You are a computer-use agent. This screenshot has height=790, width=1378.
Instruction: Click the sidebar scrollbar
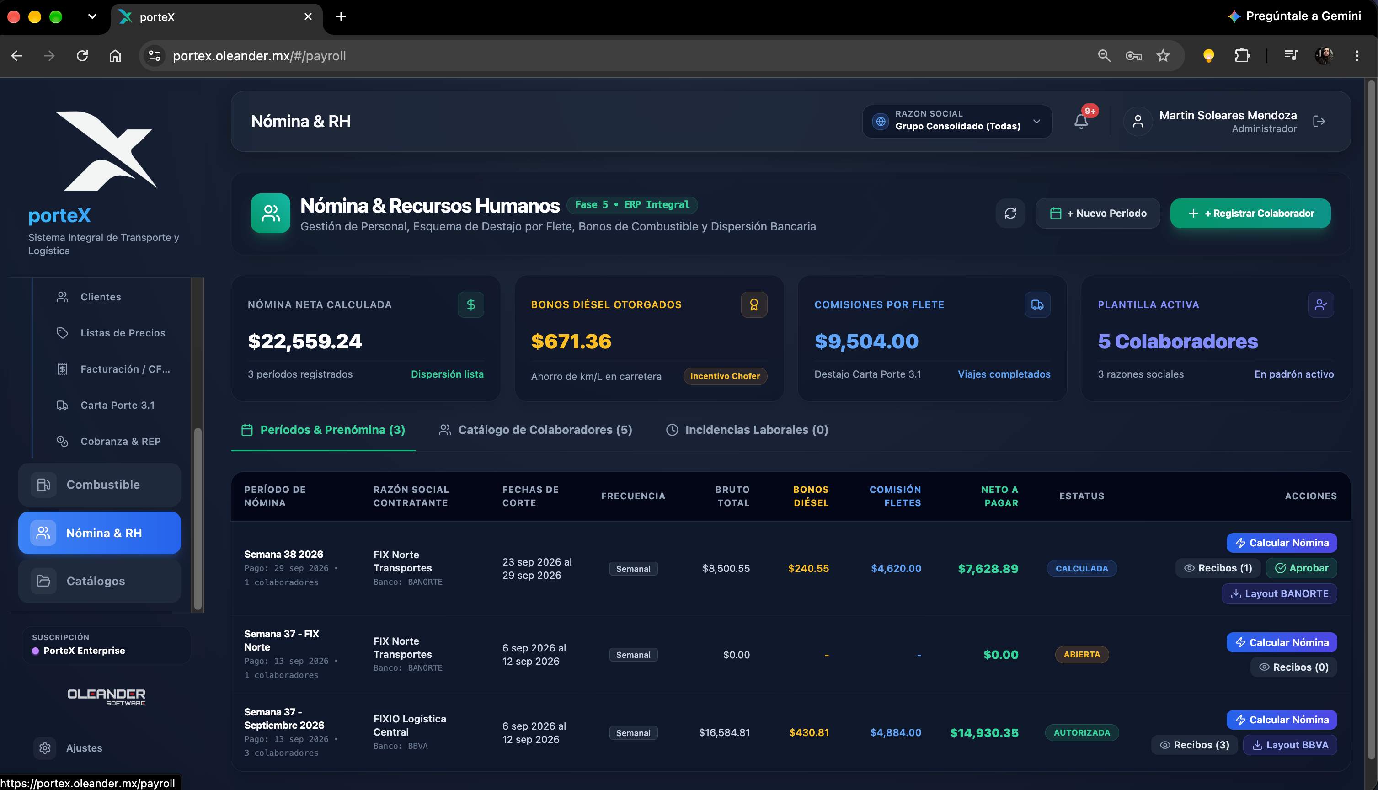(198, 518)
